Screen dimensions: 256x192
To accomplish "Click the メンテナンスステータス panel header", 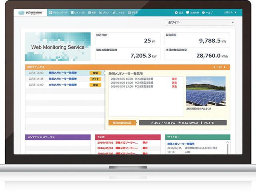I will 58,137.
